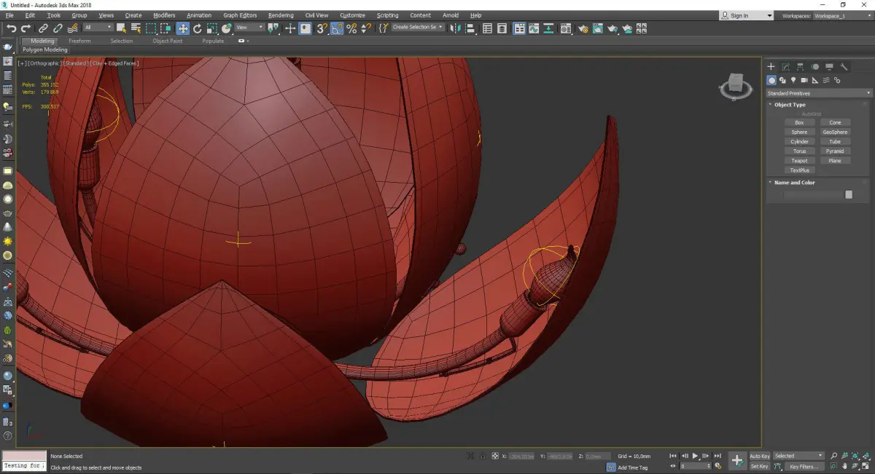Click the Redo arrow icon
Image resolution: width=875 pixels, height=474 pixels.
coord(26,28)
